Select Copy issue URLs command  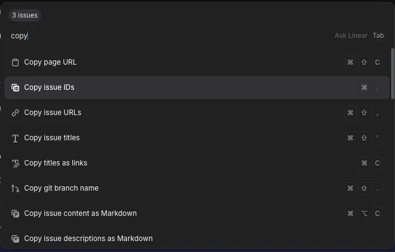pos(197,113)
